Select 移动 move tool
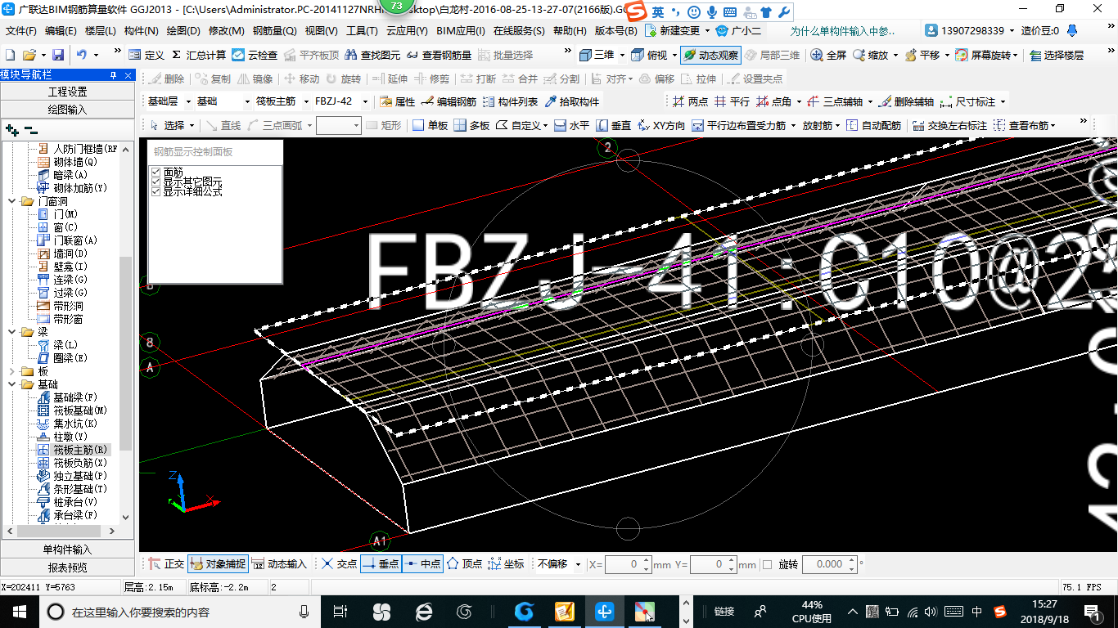 tap(301, 78)
